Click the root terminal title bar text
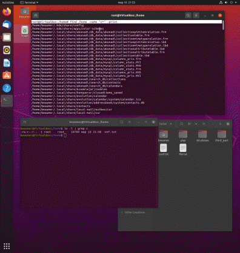Viewport: 240px width, 253px height. coord(128,15)
